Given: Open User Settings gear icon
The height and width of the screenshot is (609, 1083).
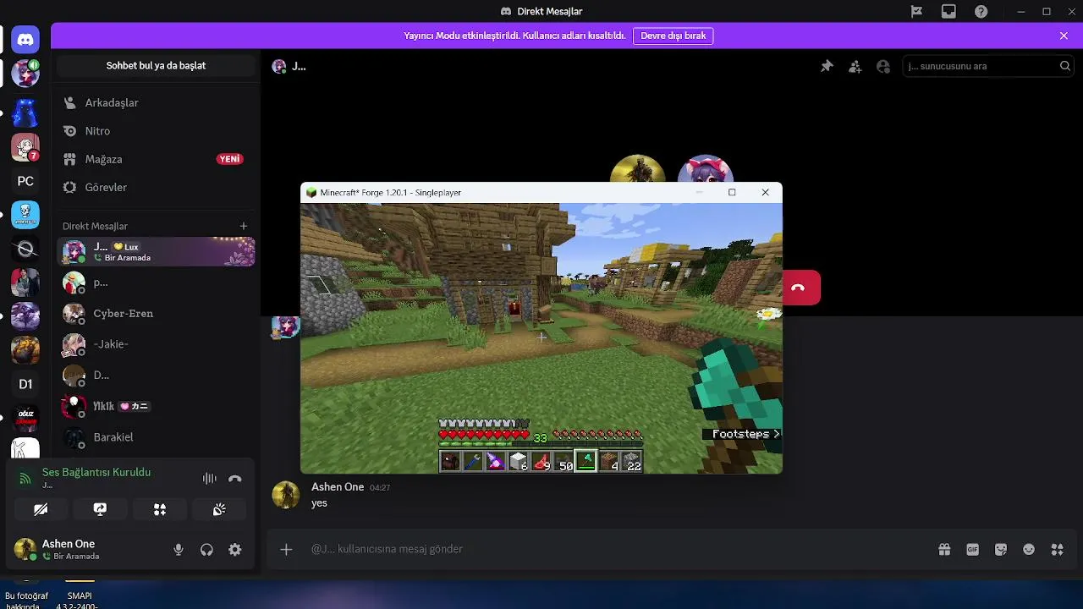Looking at the screenshot, I should coord(235,550).
